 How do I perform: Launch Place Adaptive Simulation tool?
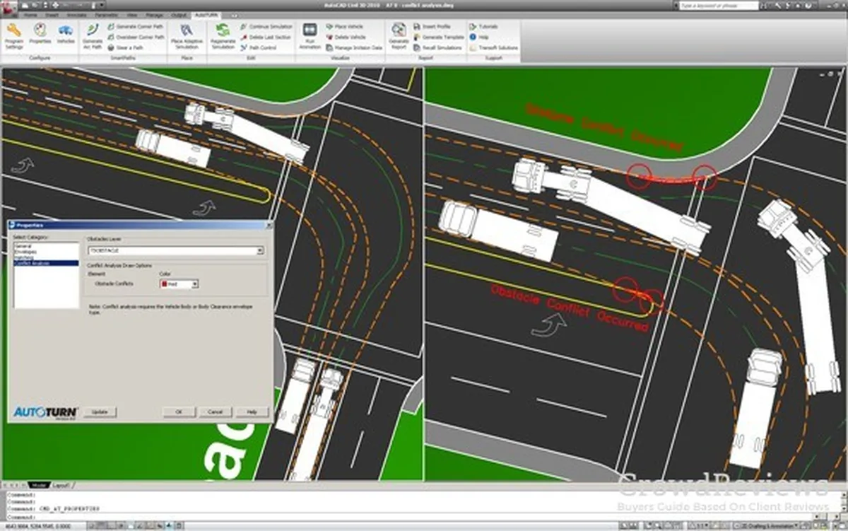[x=187, y=35]
